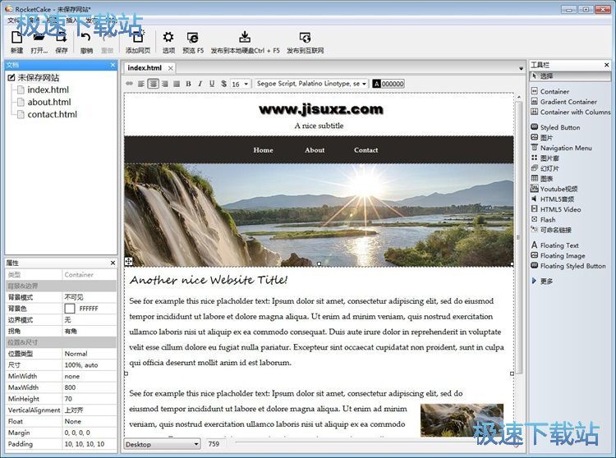
Task: Click the About link in navigation
Action: click(315, 150)
